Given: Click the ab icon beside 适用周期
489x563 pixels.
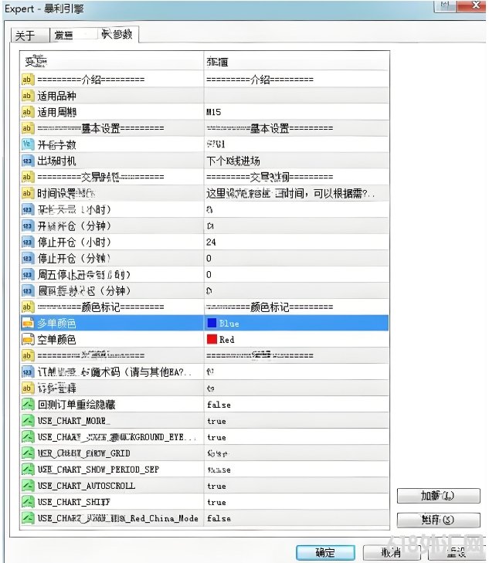Looking at the screenshot, I should pos(27,112).
